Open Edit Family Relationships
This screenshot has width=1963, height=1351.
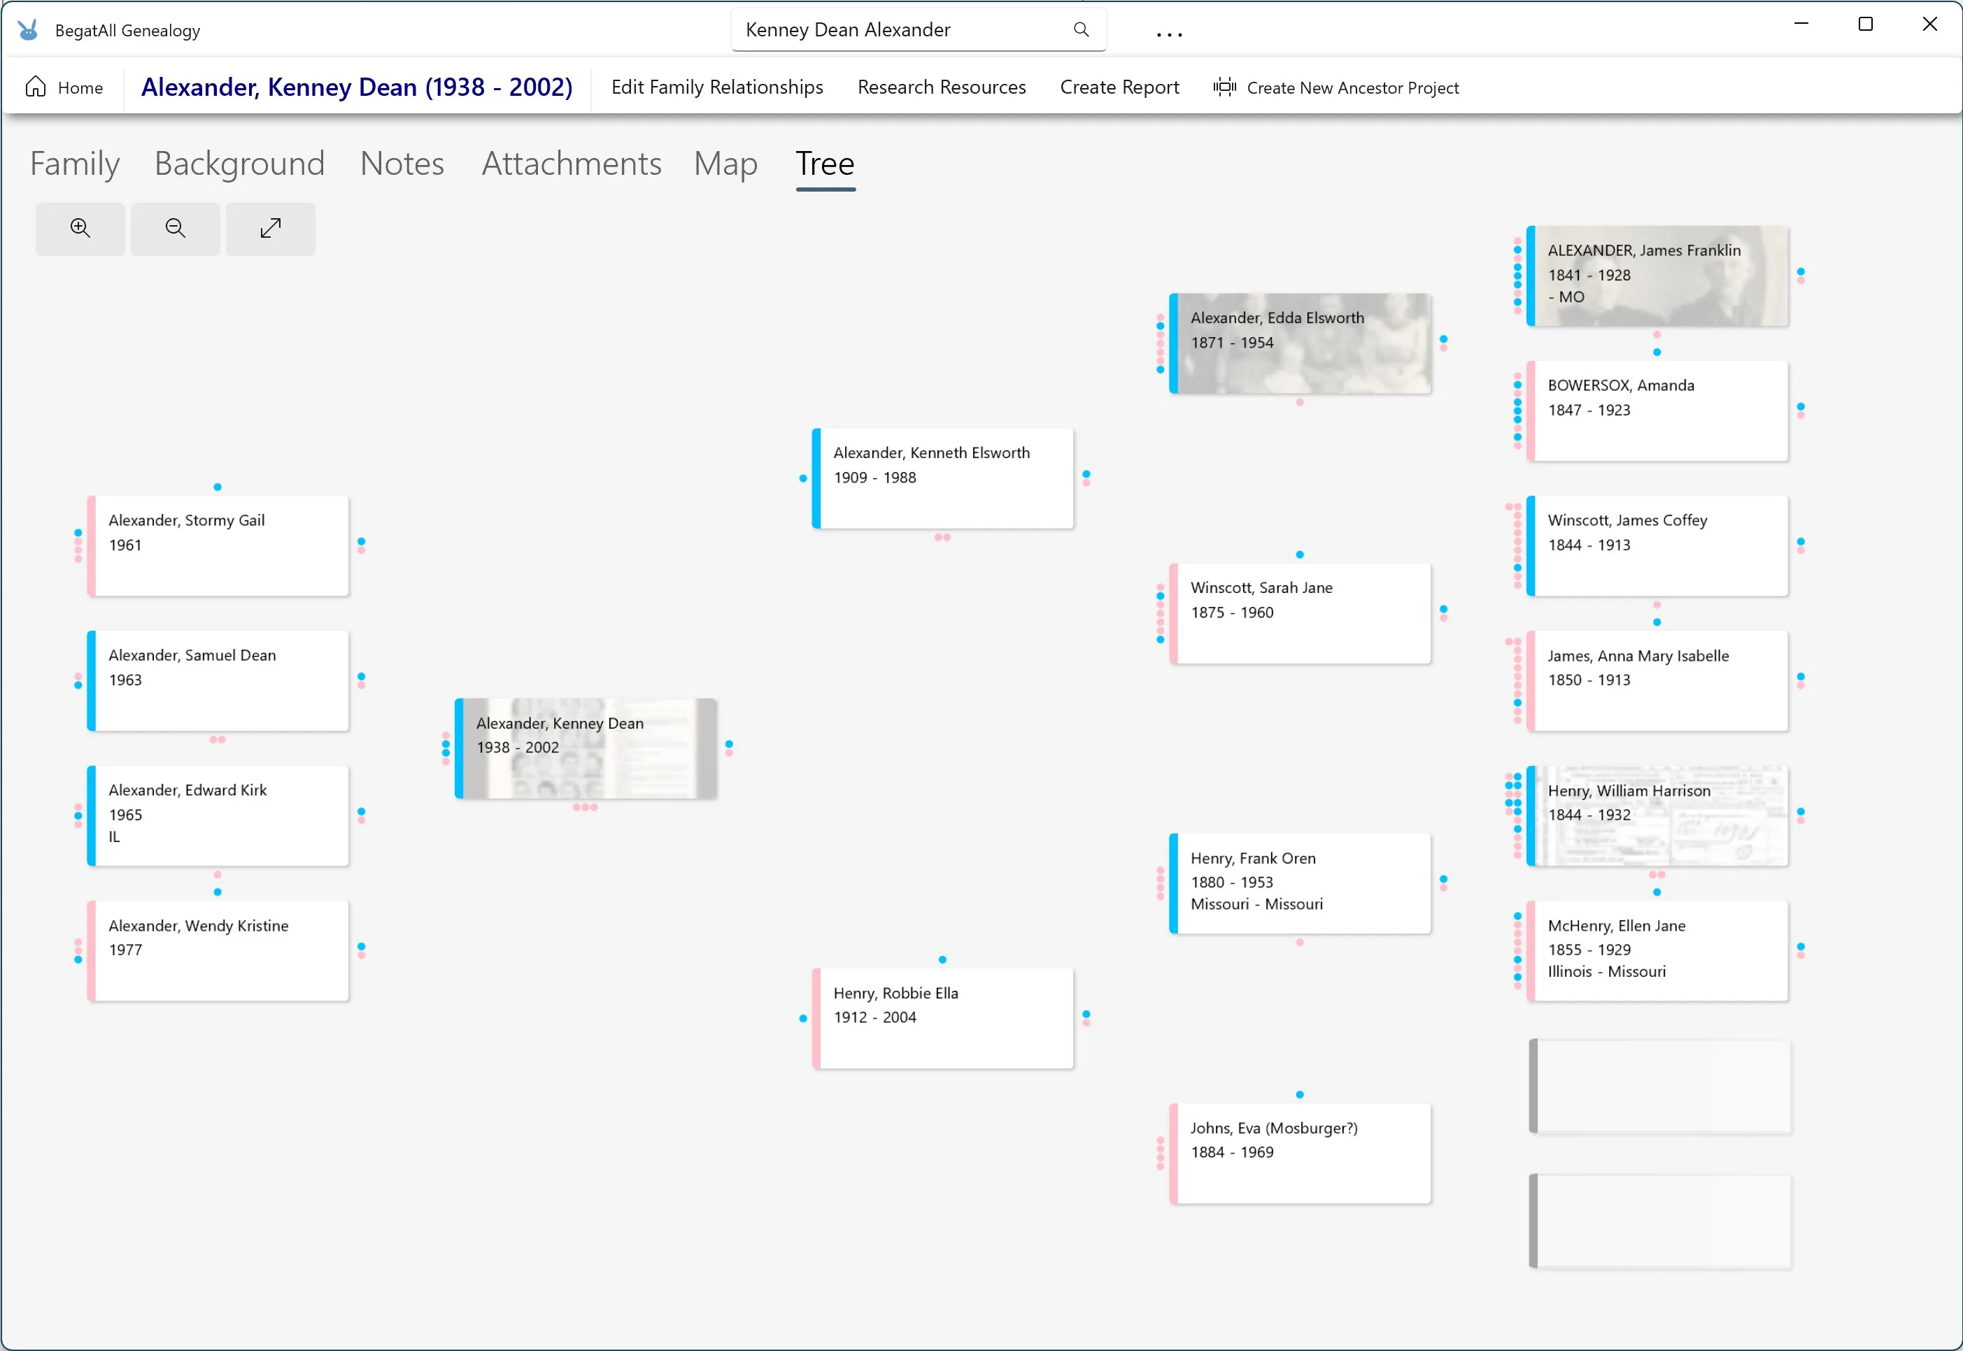717,87
